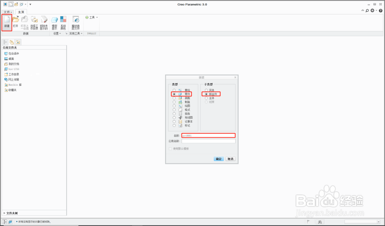
Task: Click the 名称 (Name) input field with prt0001
Action: 208,136
